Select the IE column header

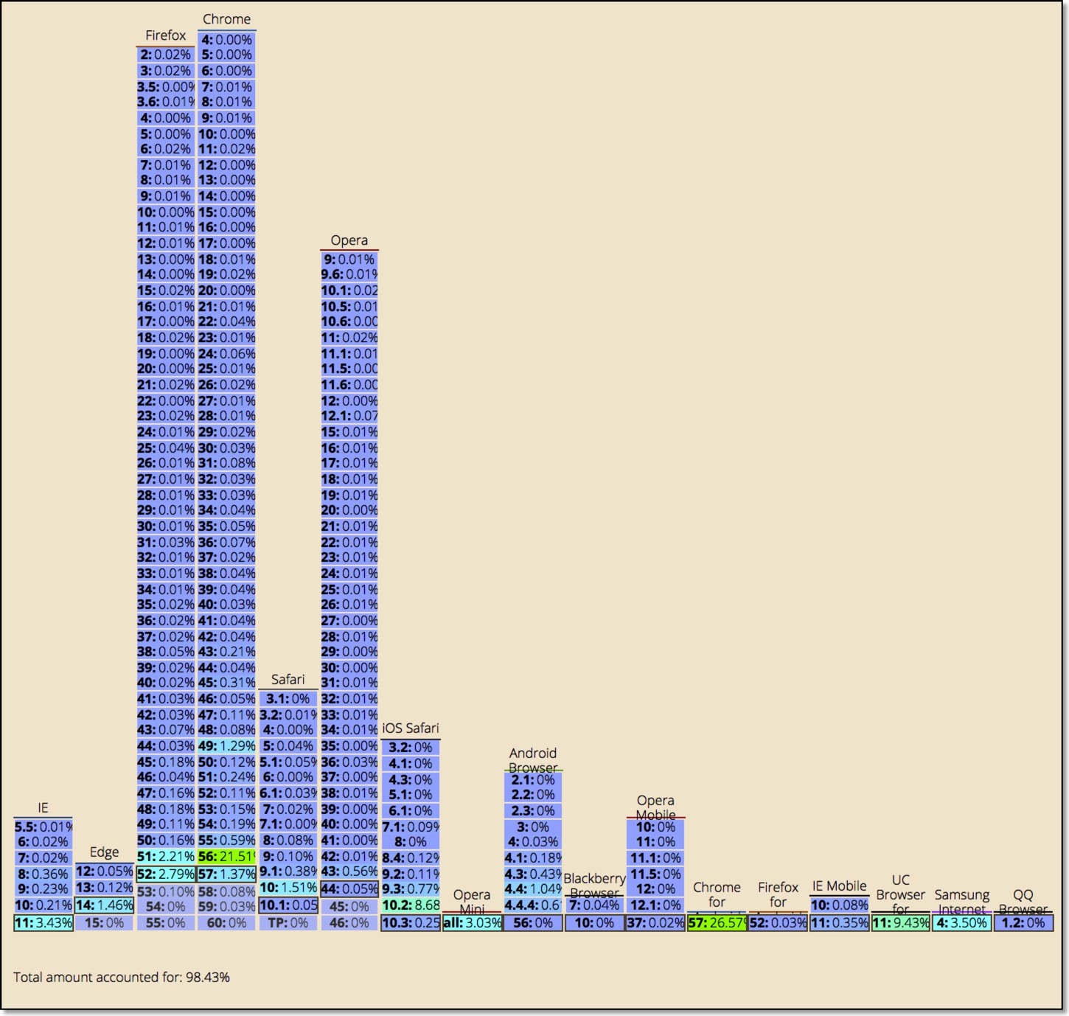[x=43, y=808]
